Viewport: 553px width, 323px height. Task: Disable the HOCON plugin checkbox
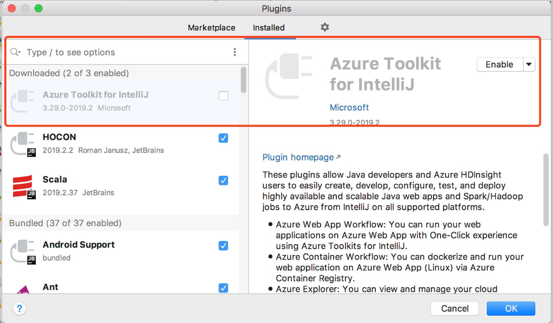click(223, 138)
